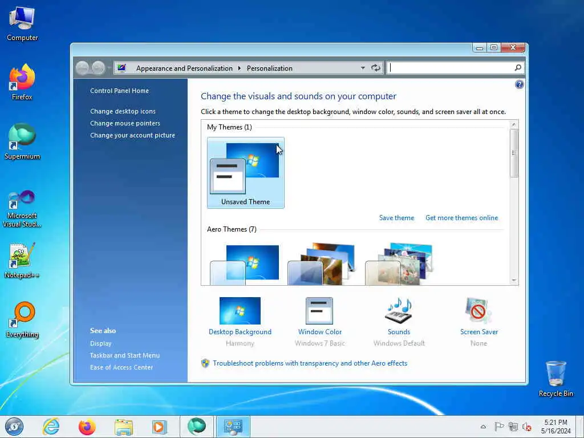
Task: Go to Control Panel Home
Action: point(119,91)
